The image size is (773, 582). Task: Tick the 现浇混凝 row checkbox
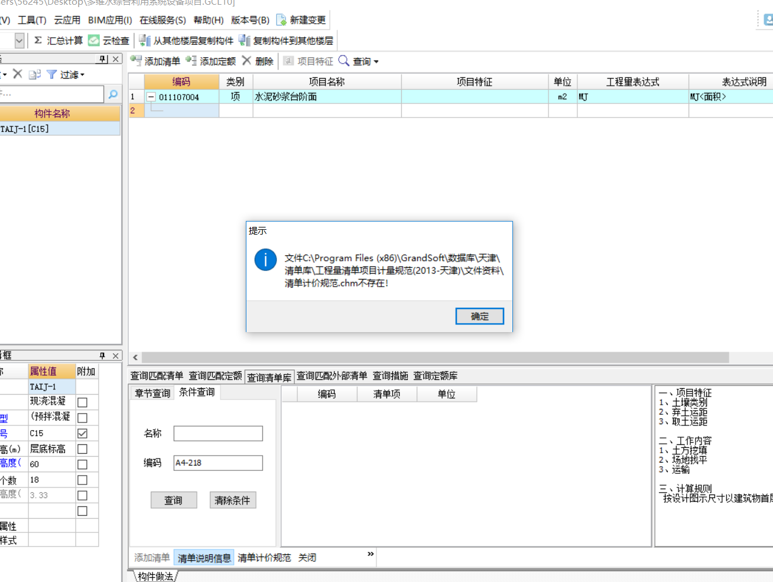click(x=83, y=402)
